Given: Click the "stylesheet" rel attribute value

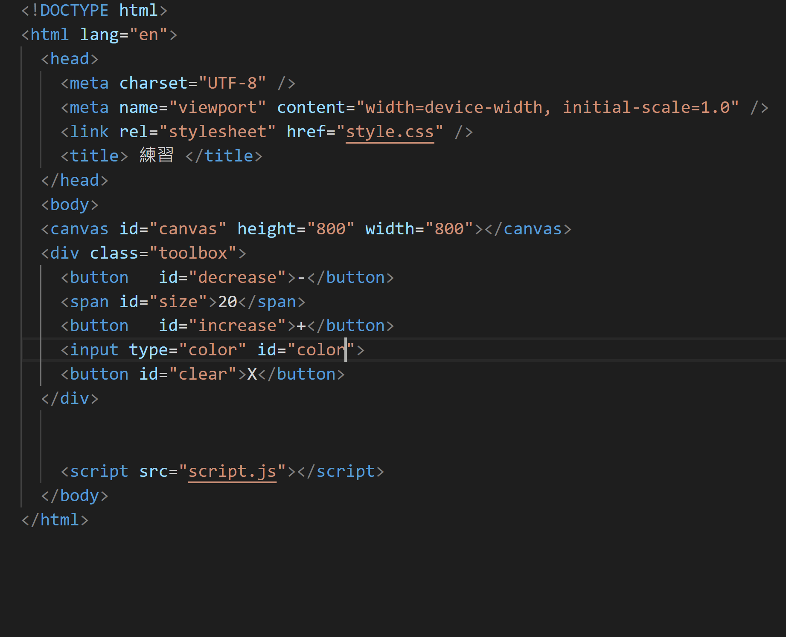Looking at the screenshot, I should click(217, 132).
